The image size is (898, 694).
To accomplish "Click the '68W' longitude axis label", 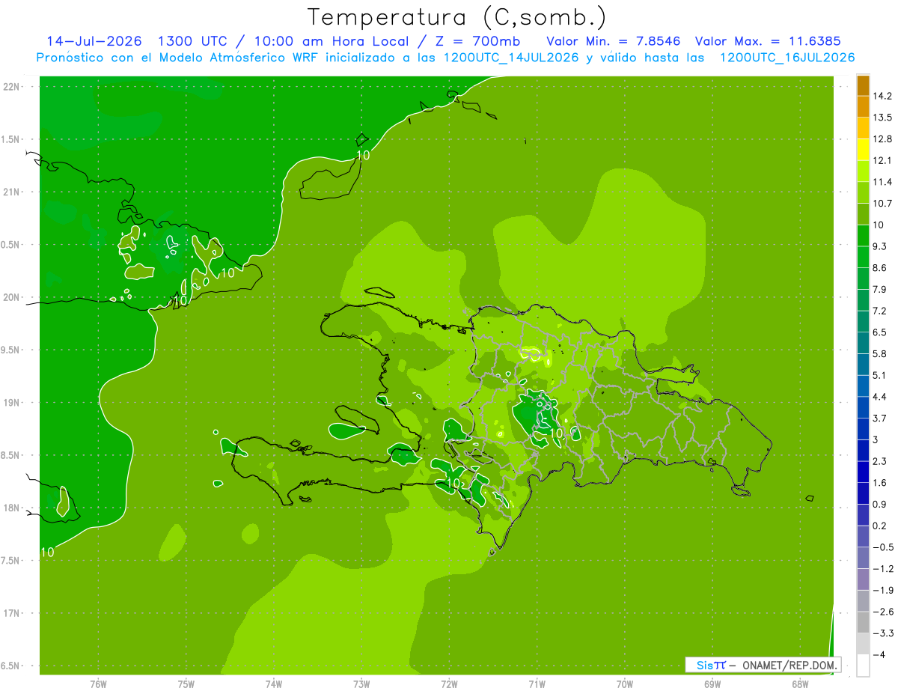I will click(800, 684).
